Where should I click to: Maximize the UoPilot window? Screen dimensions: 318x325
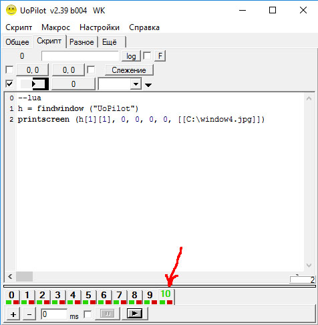[x=273, y=10]
